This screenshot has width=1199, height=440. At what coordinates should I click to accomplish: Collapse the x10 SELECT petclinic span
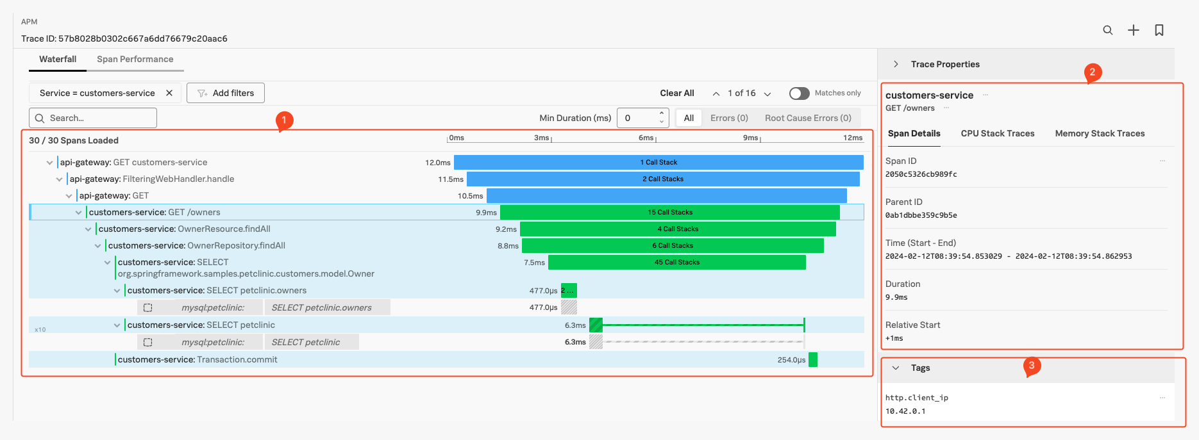point(117,325)
